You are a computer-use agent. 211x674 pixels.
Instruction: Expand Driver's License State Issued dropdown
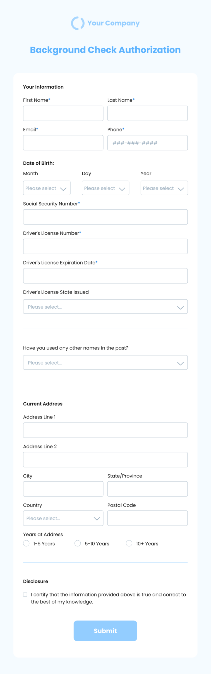click(105, 307)
